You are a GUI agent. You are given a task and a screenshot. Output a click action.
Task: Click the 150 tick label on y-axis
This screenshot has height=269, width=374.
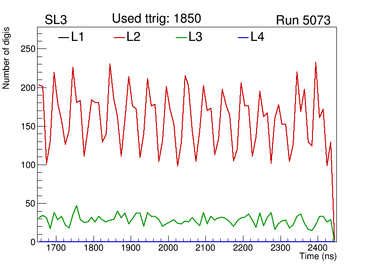(x=27, y=127)
